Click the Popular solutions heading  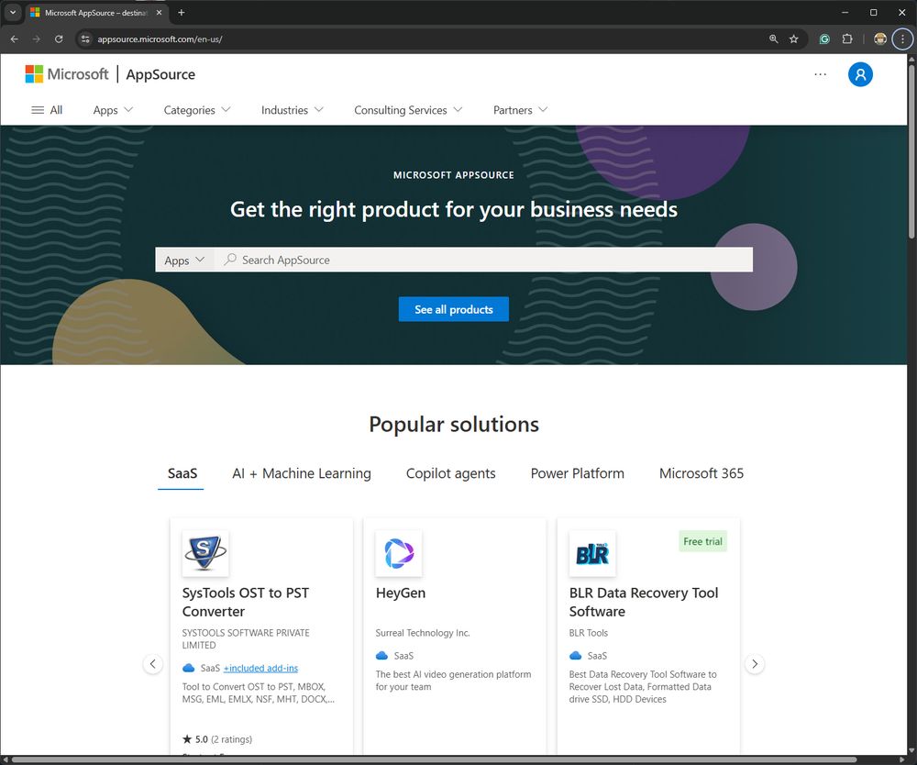coord(454,424)
